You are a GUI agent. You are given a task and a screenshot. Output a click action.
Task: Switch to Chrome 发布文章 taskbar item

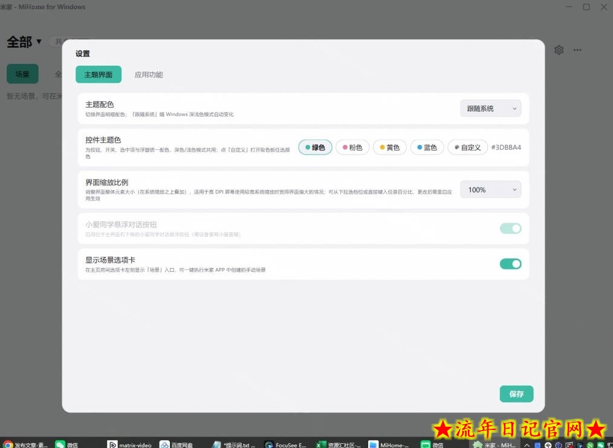[x=26, y=444]
